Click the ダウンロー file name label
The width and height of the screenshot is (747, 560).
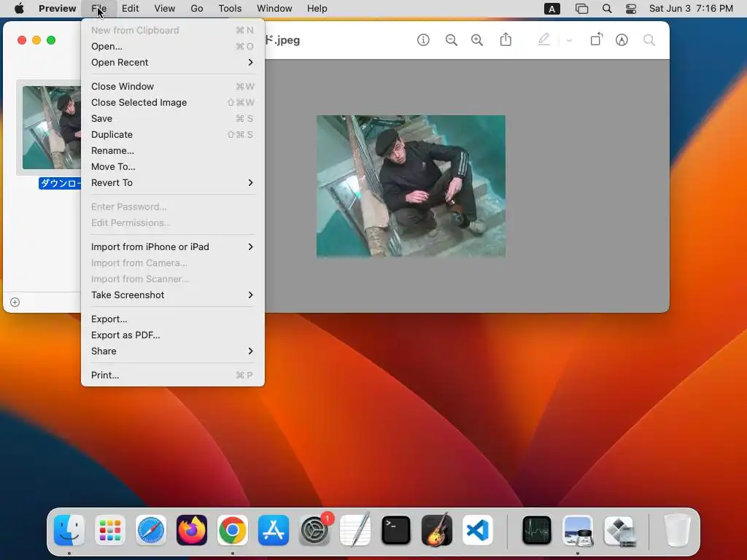coord(60,183)
